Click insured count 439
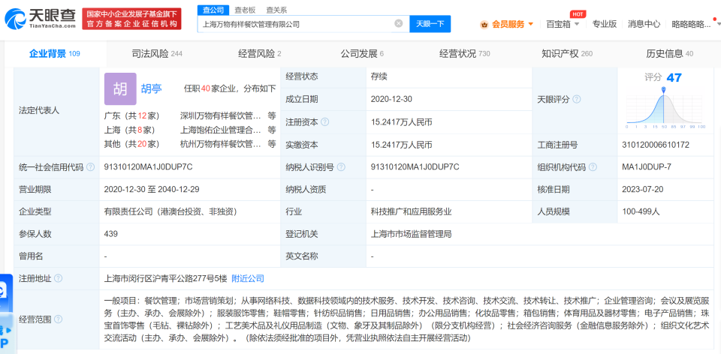 tap(111, 234)
